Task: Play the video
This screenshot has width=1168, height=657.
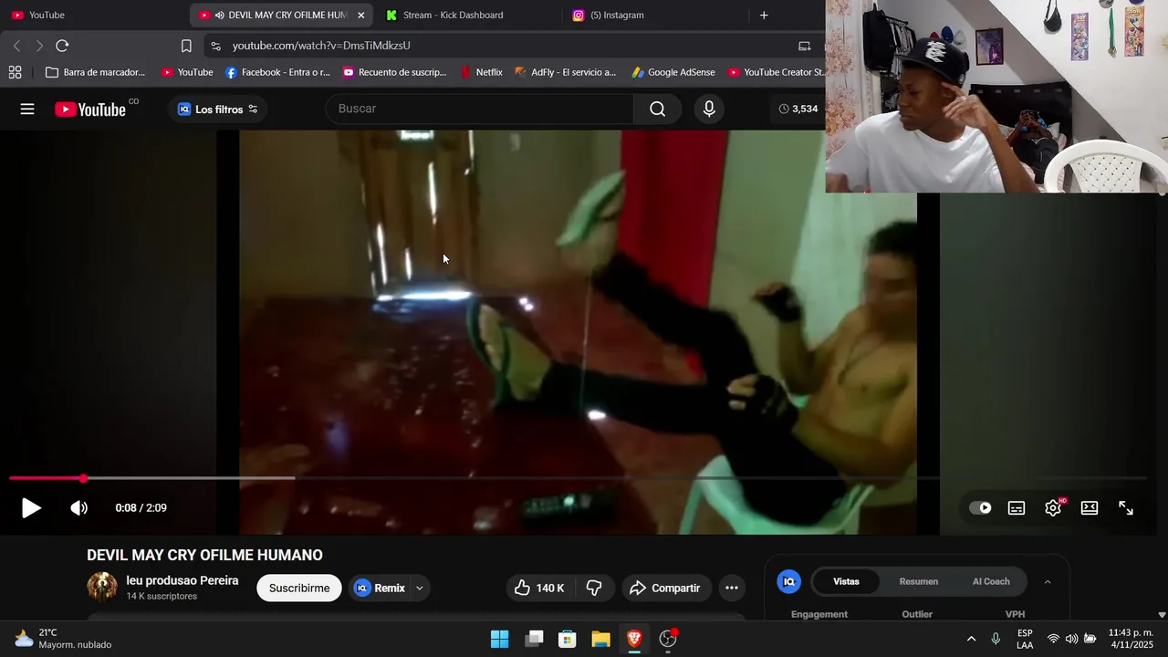Action: click(31, 508)
